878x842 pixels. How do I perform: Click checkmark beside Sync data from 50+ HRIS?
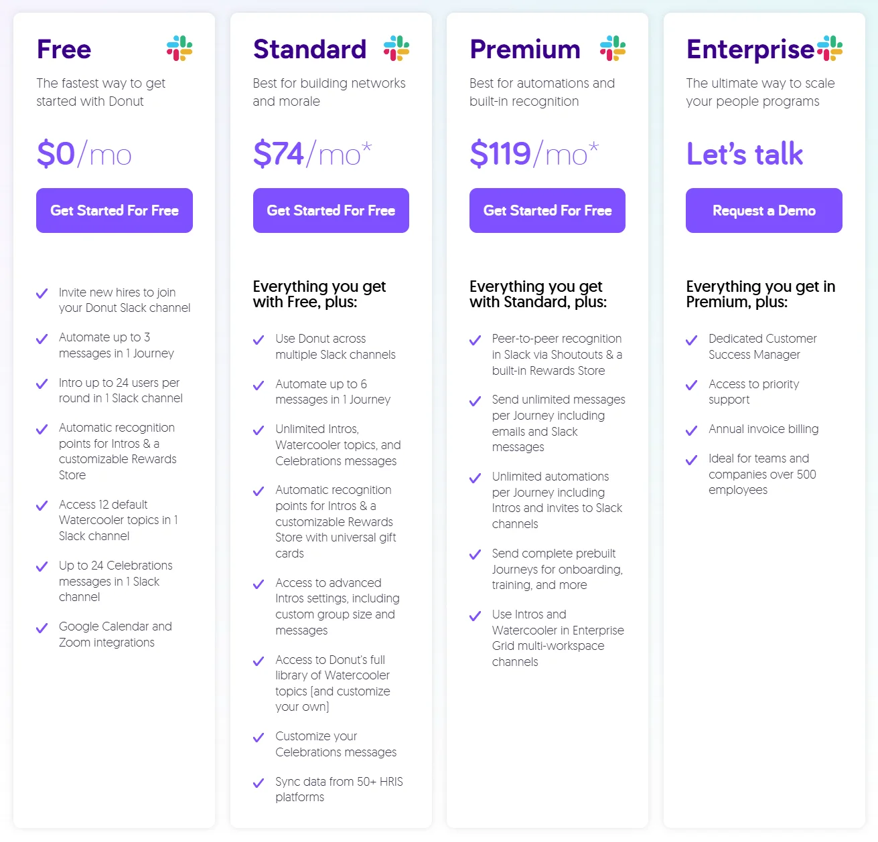click(x=259, y=783)
